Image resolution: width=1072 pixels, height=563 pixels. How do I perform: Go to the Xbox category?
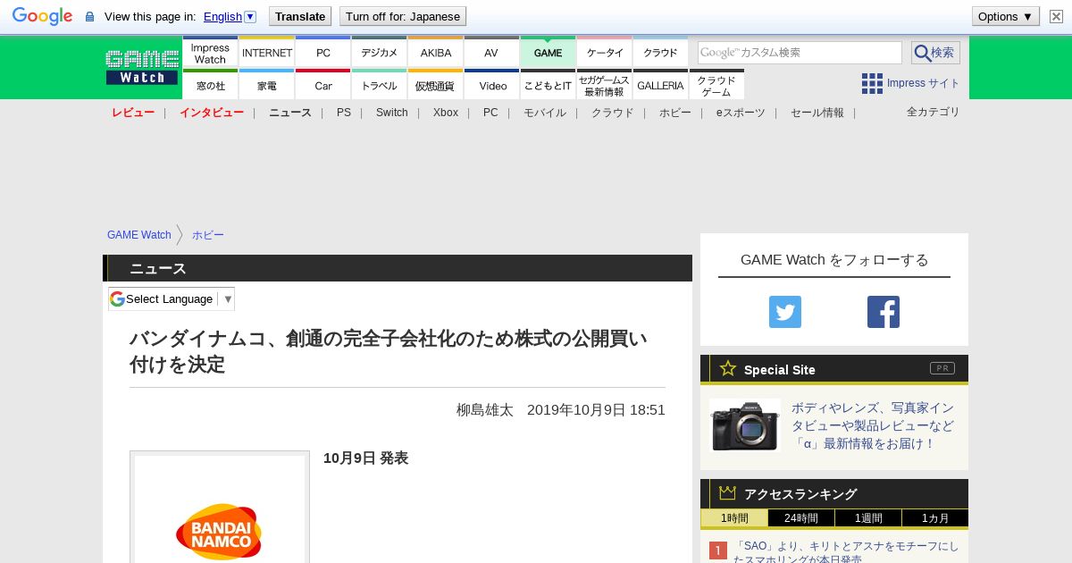tap(446, 113)
